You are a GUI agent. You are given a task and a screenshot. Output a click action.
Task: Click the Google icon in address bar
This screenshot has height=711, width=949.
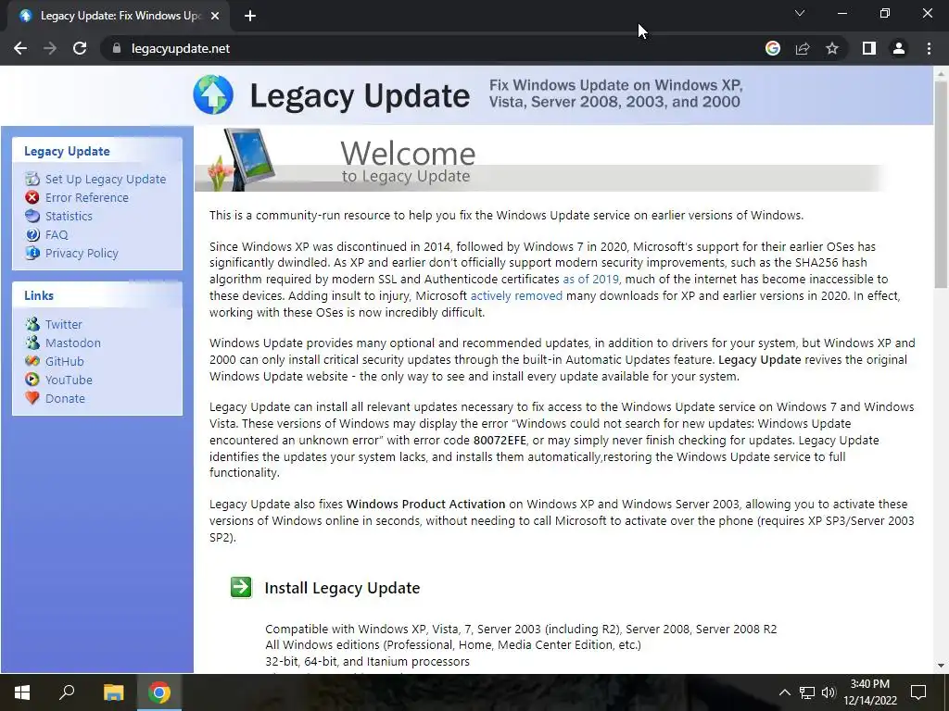coord(772,48)
